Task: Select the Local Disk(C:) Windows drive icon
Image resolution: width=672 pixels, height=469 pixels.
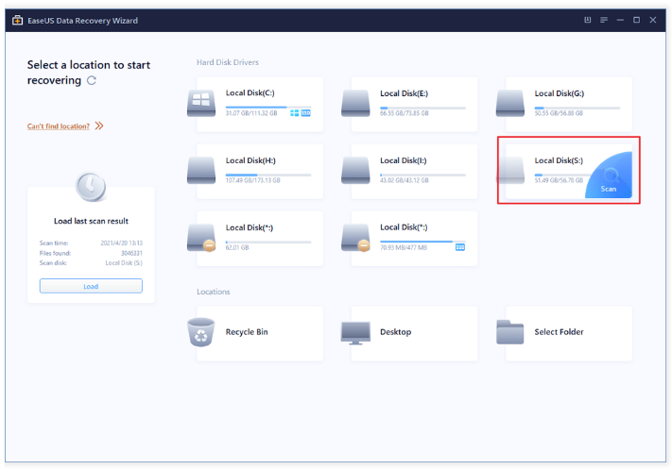Action: click(201, 103)
